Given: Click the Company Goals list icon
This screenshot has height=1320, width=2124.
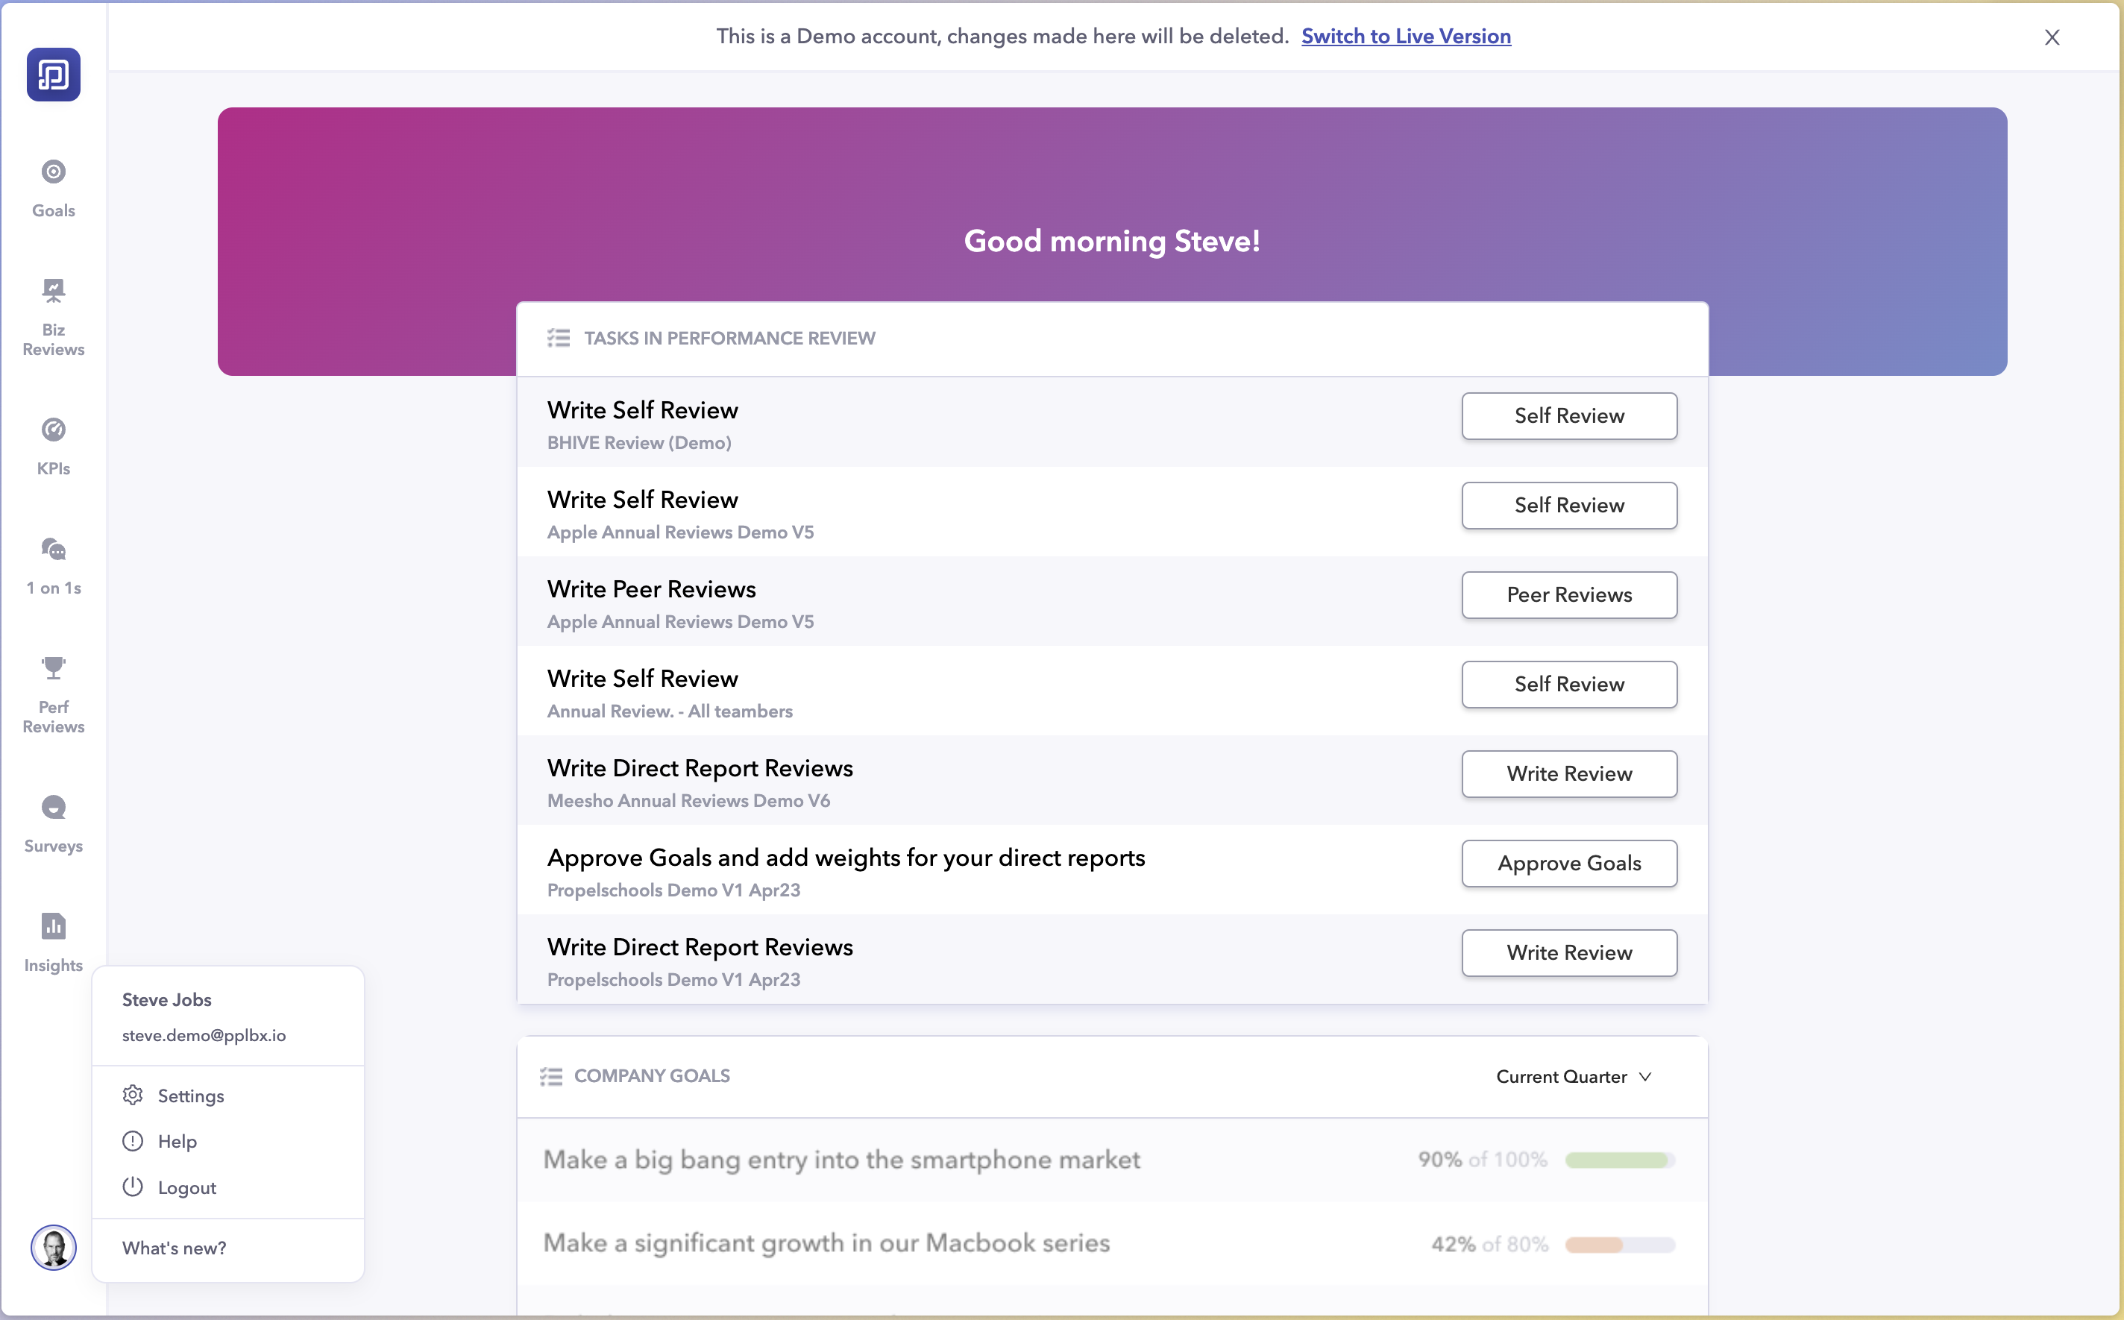Looking at the screenshot, I should tap(551, 1076).
